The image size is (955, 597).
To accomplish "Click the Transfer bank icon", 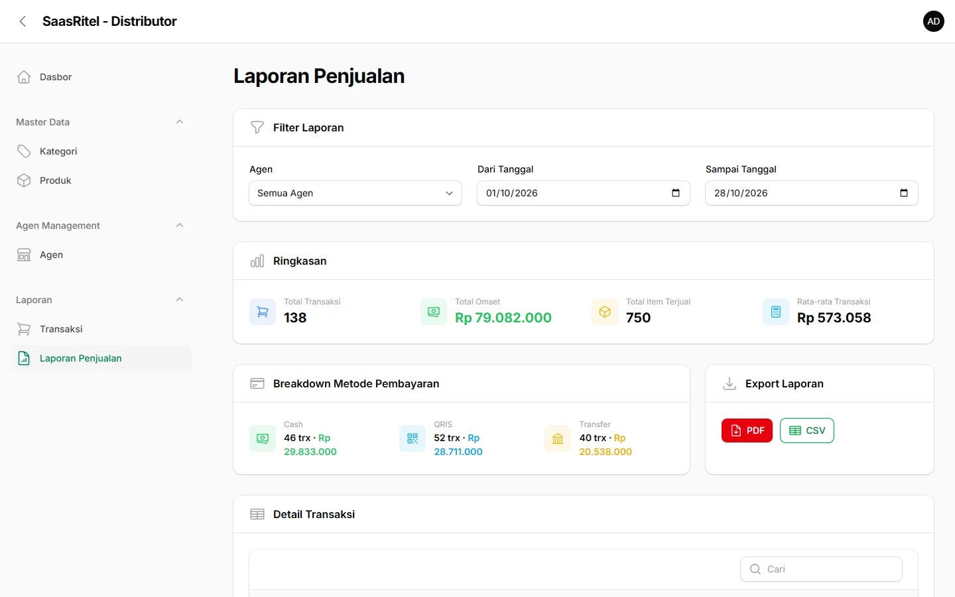I will point(558,438).
